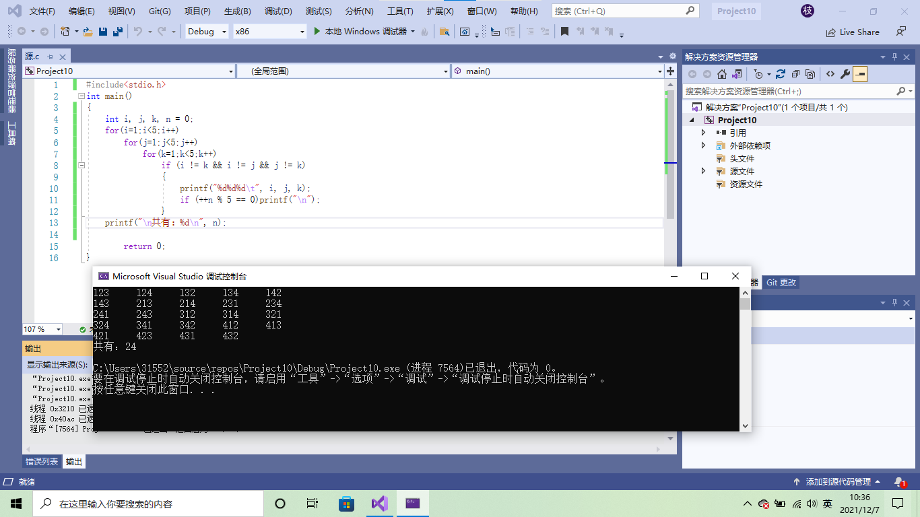Open the 编辑(E) menu
This screenshot has width=920, height=517.
coord(81,11)
